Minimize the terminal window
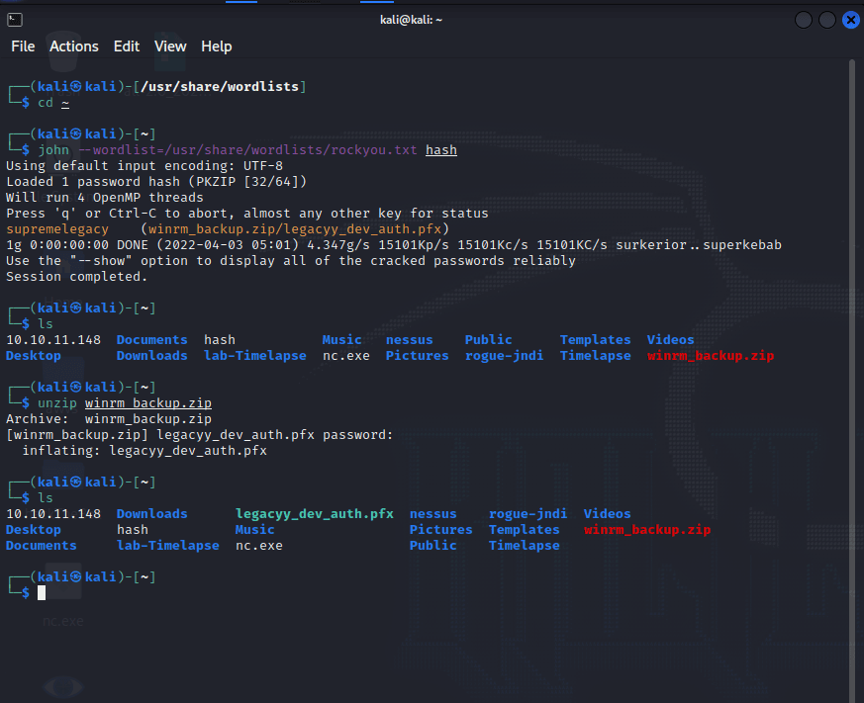This screenshot has width=864, height=703. pyautogui.click(x=804, y=20)
